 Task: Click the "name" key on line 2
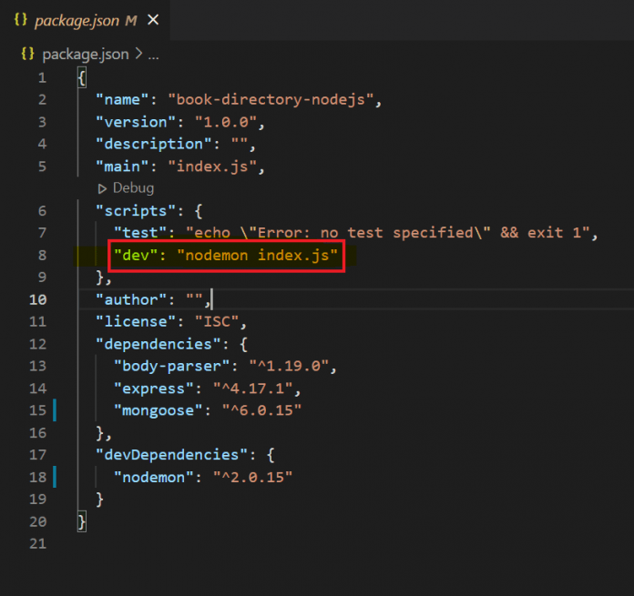click(x=122, y=100)
